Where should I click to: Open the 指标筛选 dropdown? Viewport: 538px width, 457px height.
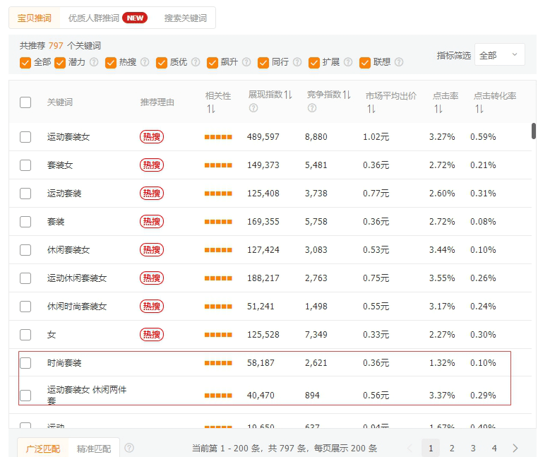click(499, 55)
